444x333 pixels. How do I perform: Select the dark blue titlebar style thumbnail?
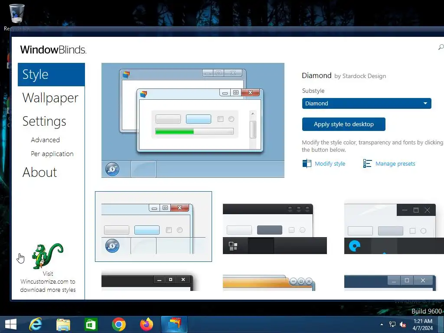point(390,282)
